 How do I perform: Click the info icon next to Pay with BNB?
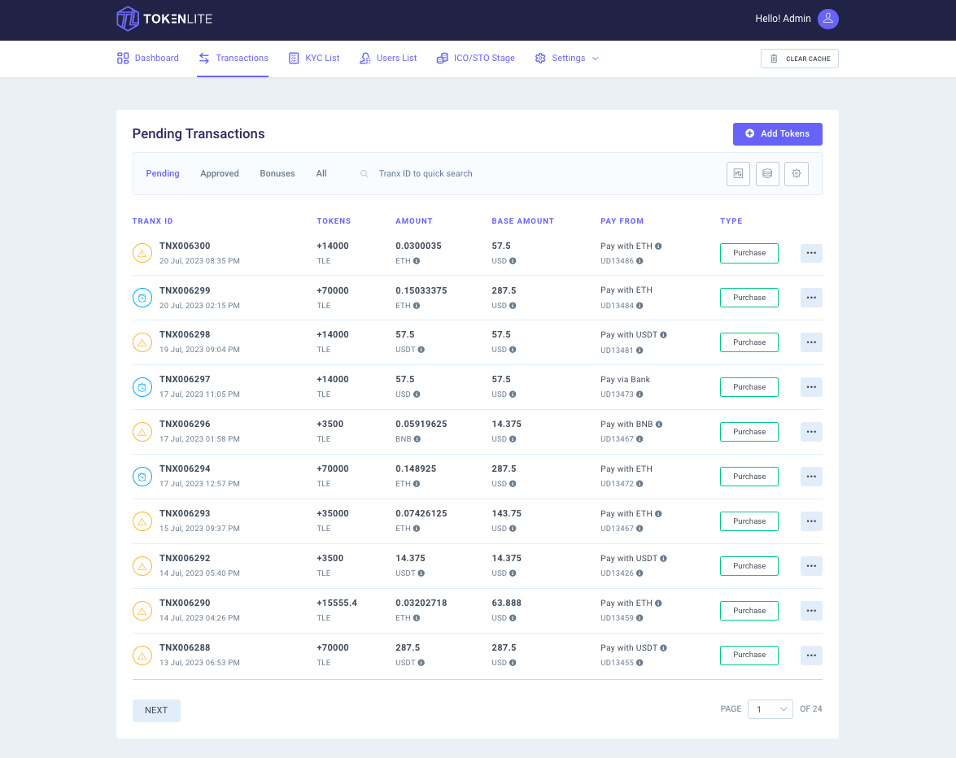659,424
